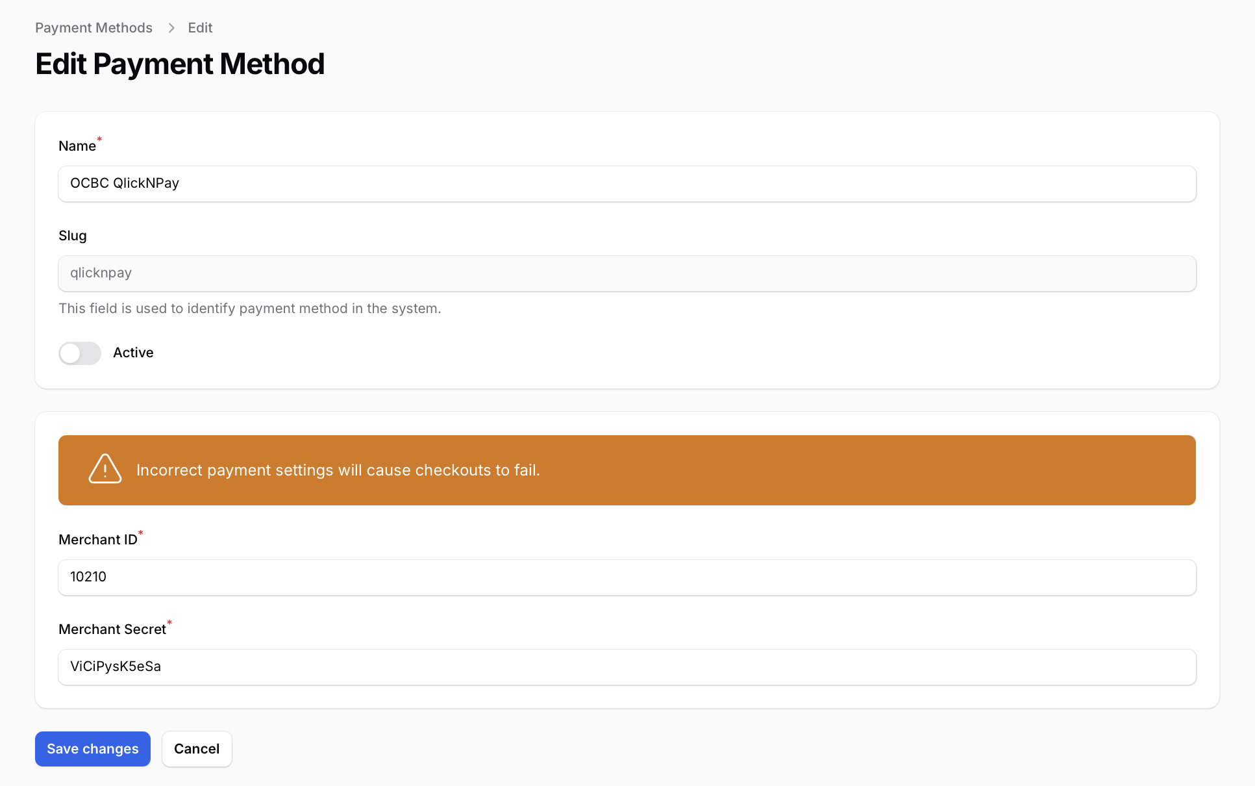Screen dimensions: 1255x786
Task: Toggle the Active switch
Action: (80, 353)
